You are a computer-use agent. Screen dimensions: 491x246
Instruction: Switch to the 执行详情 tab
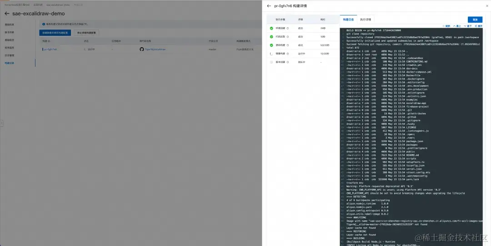pyautogui.click(x=366, y=20)
